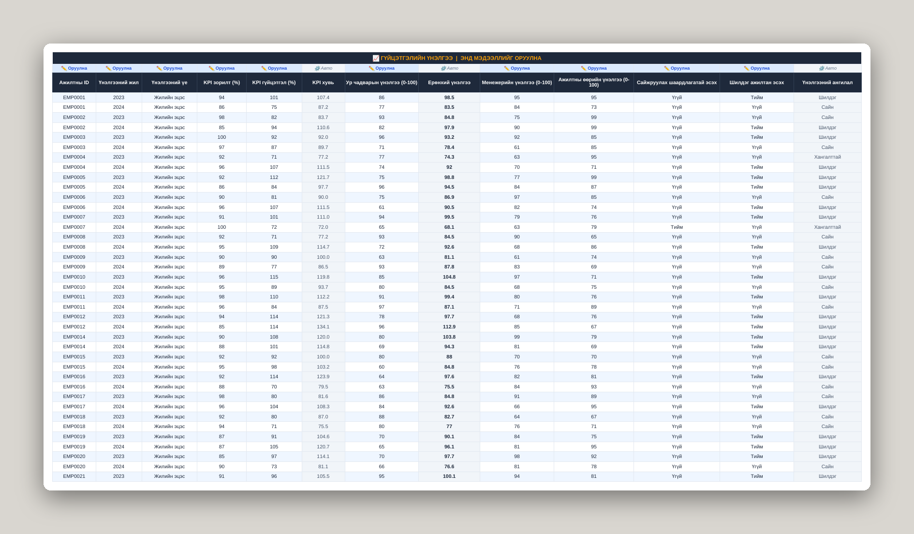
Task: Click the pencil icon above Ажилтны өөрийн үнэлгээ column
Action: (x=584, y=69)
